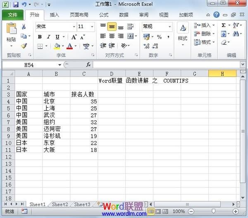Expand the font size dropdown showing 11
248x218 pixels.
click(93, 26)
